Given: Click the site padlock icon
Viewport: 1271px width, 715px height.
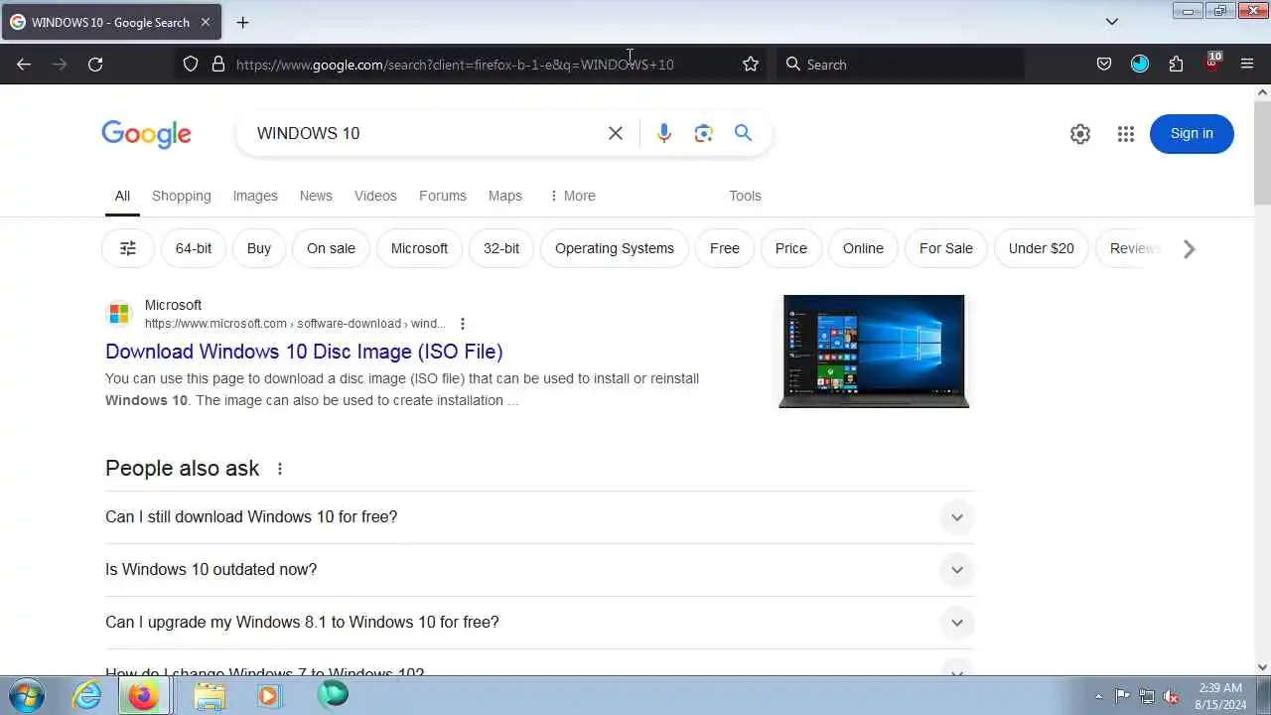Looking at the screenshot, I should pyautogui.click(x=218, y=65).
